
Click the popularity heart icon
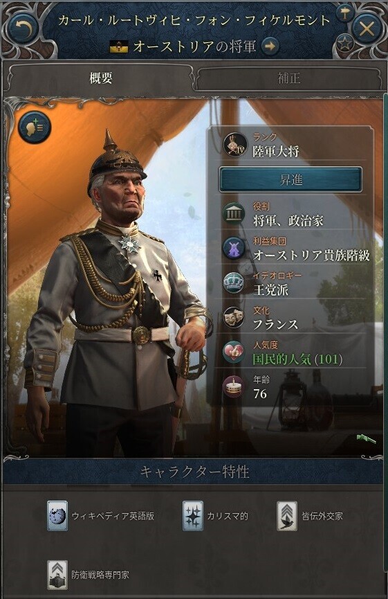(234, 352)
